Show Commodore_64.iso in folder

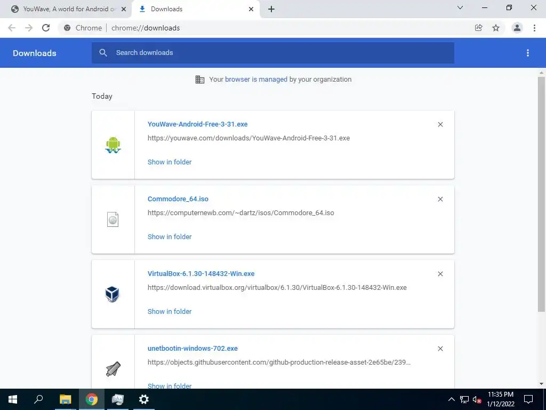click(170, 236)
